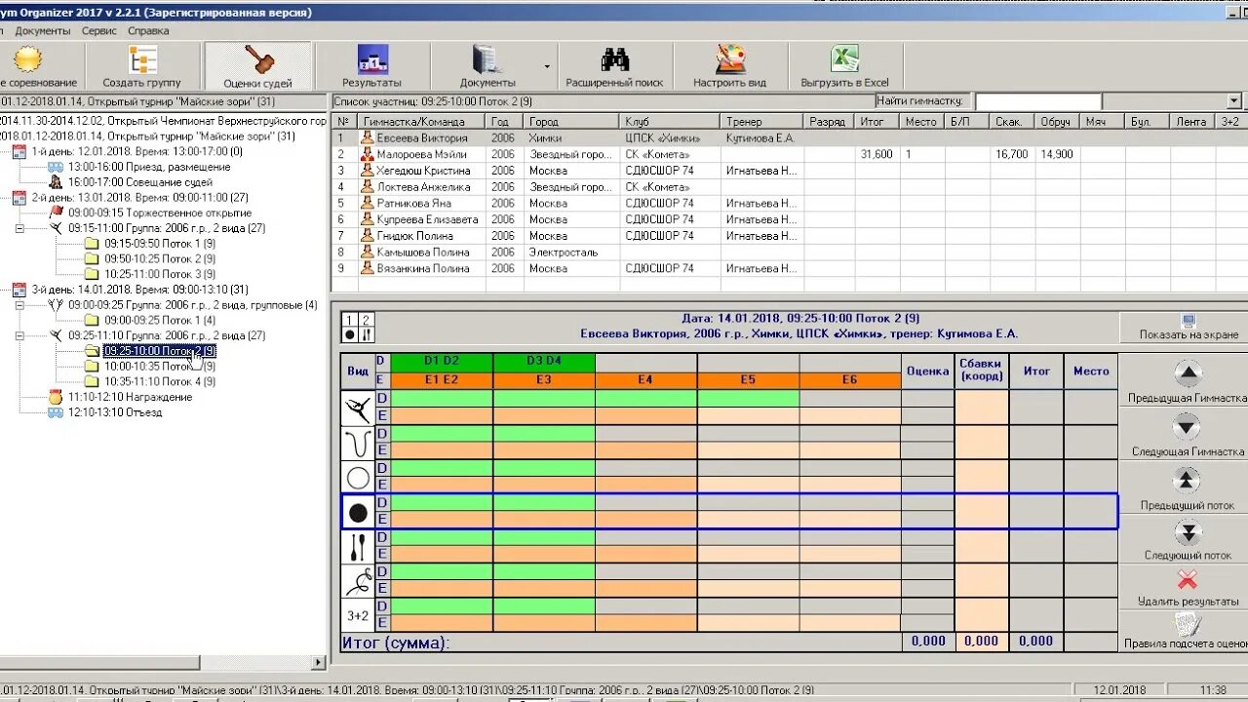Click the flag icon for Торжественное открытие
The height and width of the screenshot is (702, 1248).
coord(56,213)
